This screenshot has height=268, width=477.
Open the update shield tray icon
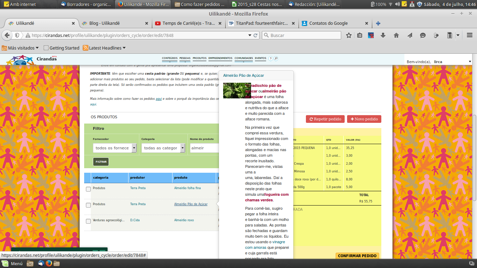pos(419,4)
